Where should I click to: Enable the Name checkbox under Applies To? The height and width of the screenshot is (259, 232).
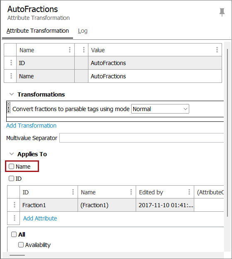[12, 166]
